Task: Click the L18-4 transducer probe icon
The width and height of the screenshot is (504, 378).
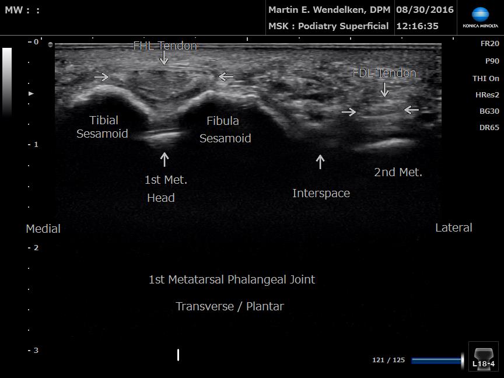Action: coord(483,356)
